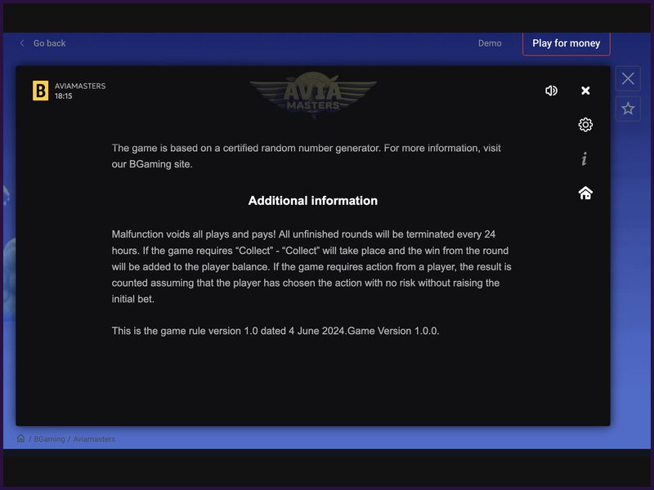
Task: Close the game window with blue X
Action: tap(628, 78)
